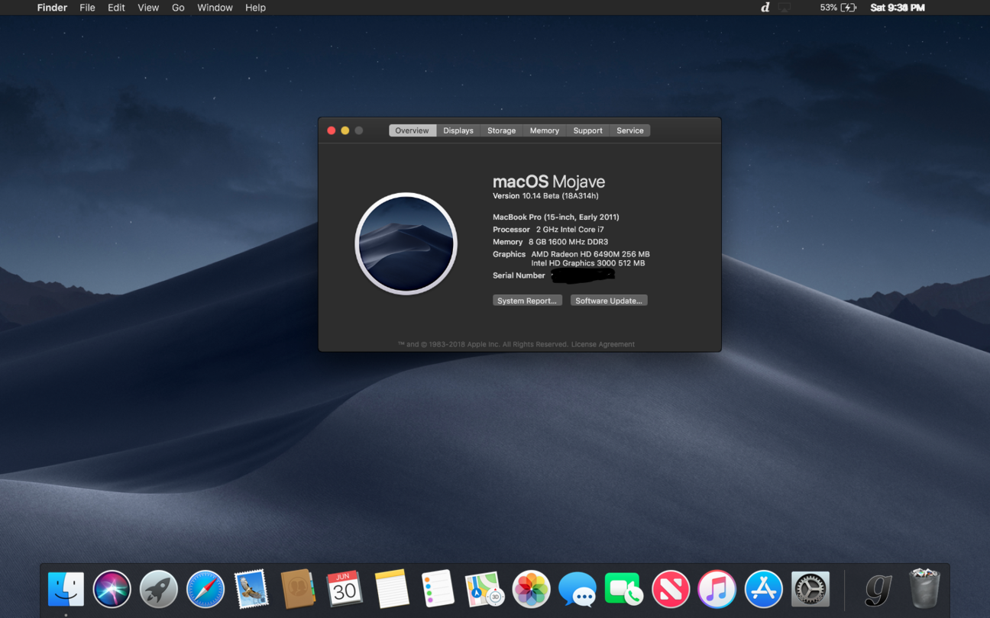Open iTunes music app
990x618 pixels.
717,589
